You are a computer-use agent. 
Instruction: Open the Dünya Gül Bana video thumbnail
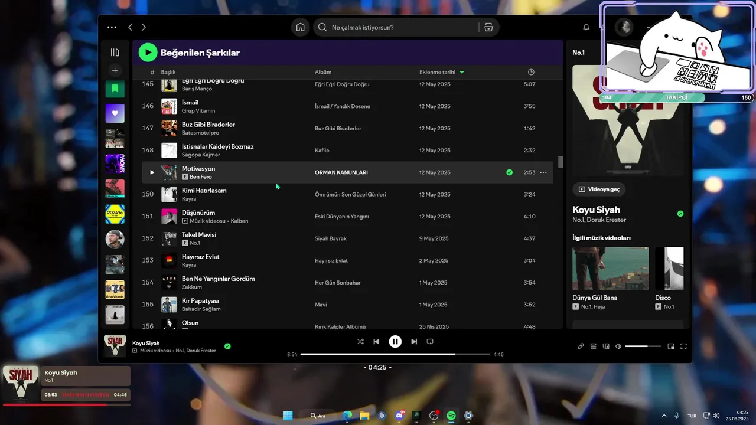[611, 269]
